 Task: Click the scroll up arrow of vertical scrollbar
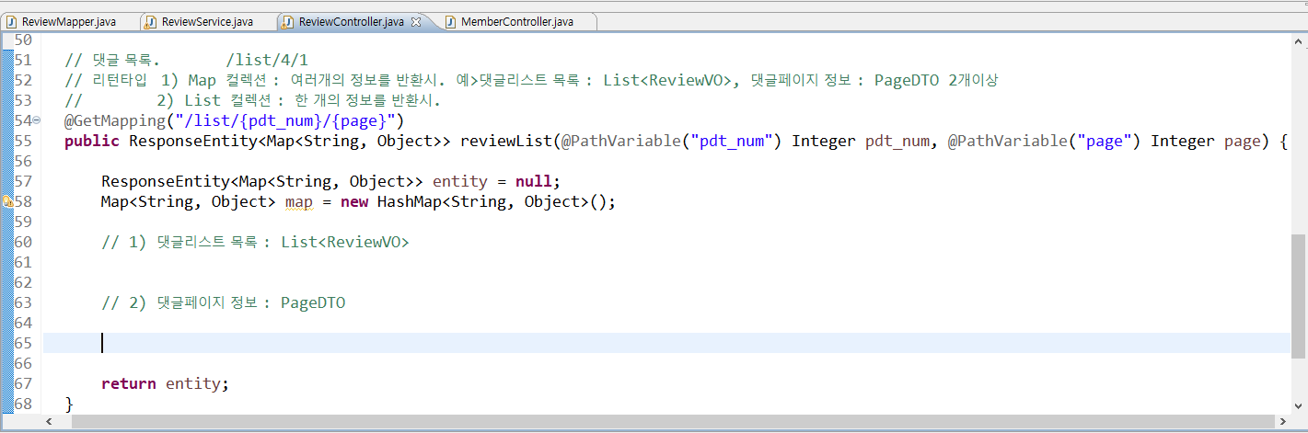click(1299, 40)
